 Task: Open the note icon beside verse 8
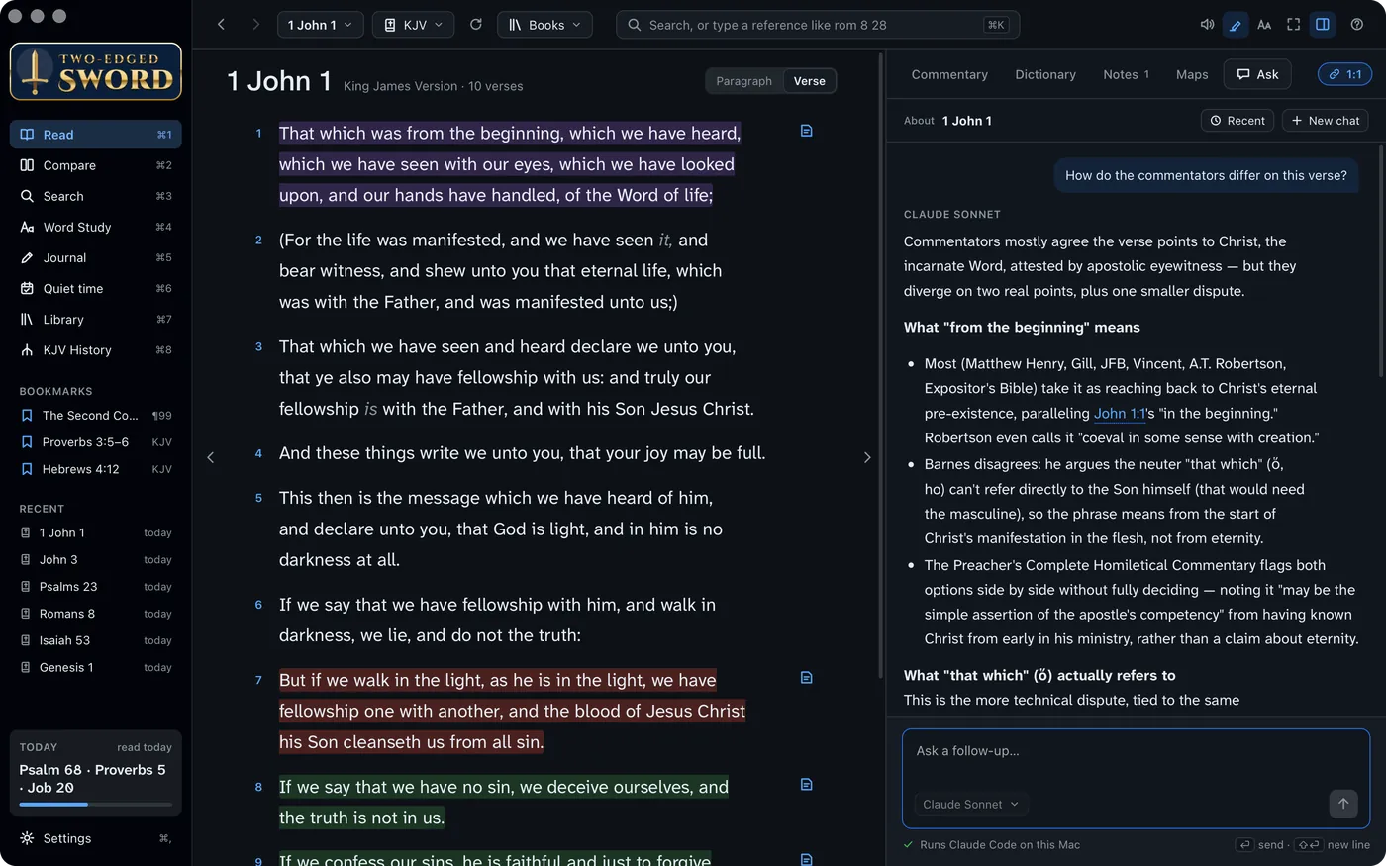click(x=807, y=785)
